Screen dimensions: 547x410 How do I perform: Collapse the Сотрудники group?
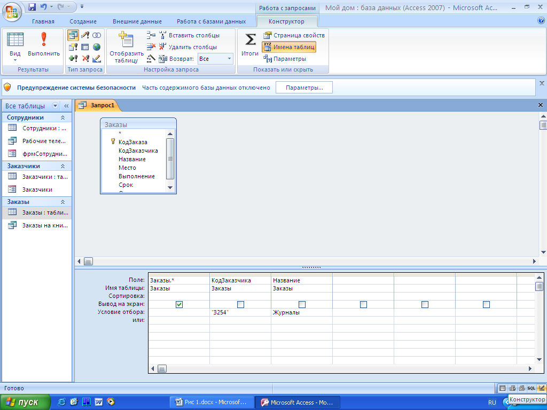click(x=63, y=117)
